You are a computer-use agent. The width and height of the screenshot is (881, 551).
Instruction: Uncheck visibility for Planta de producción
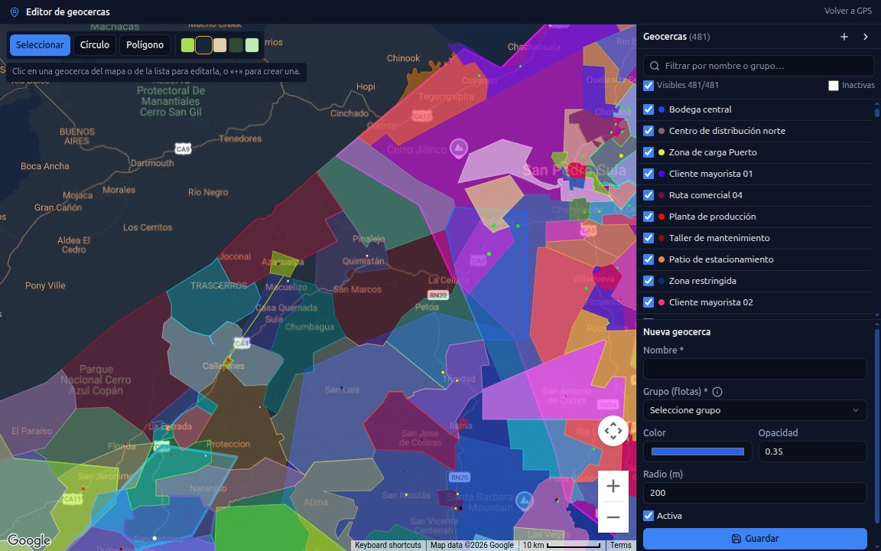[649, 217]
